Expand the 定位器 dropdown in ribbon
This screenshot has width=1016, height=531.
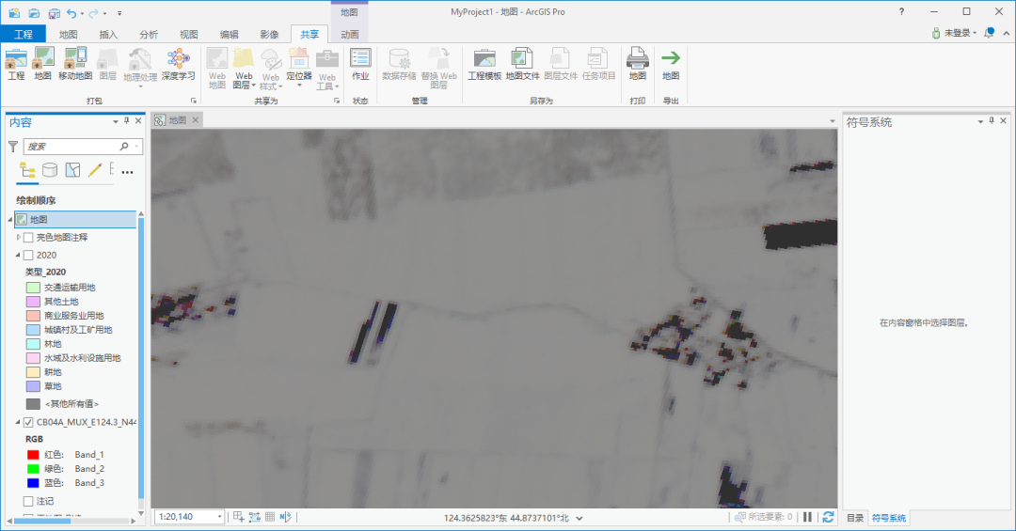point(298,86)
